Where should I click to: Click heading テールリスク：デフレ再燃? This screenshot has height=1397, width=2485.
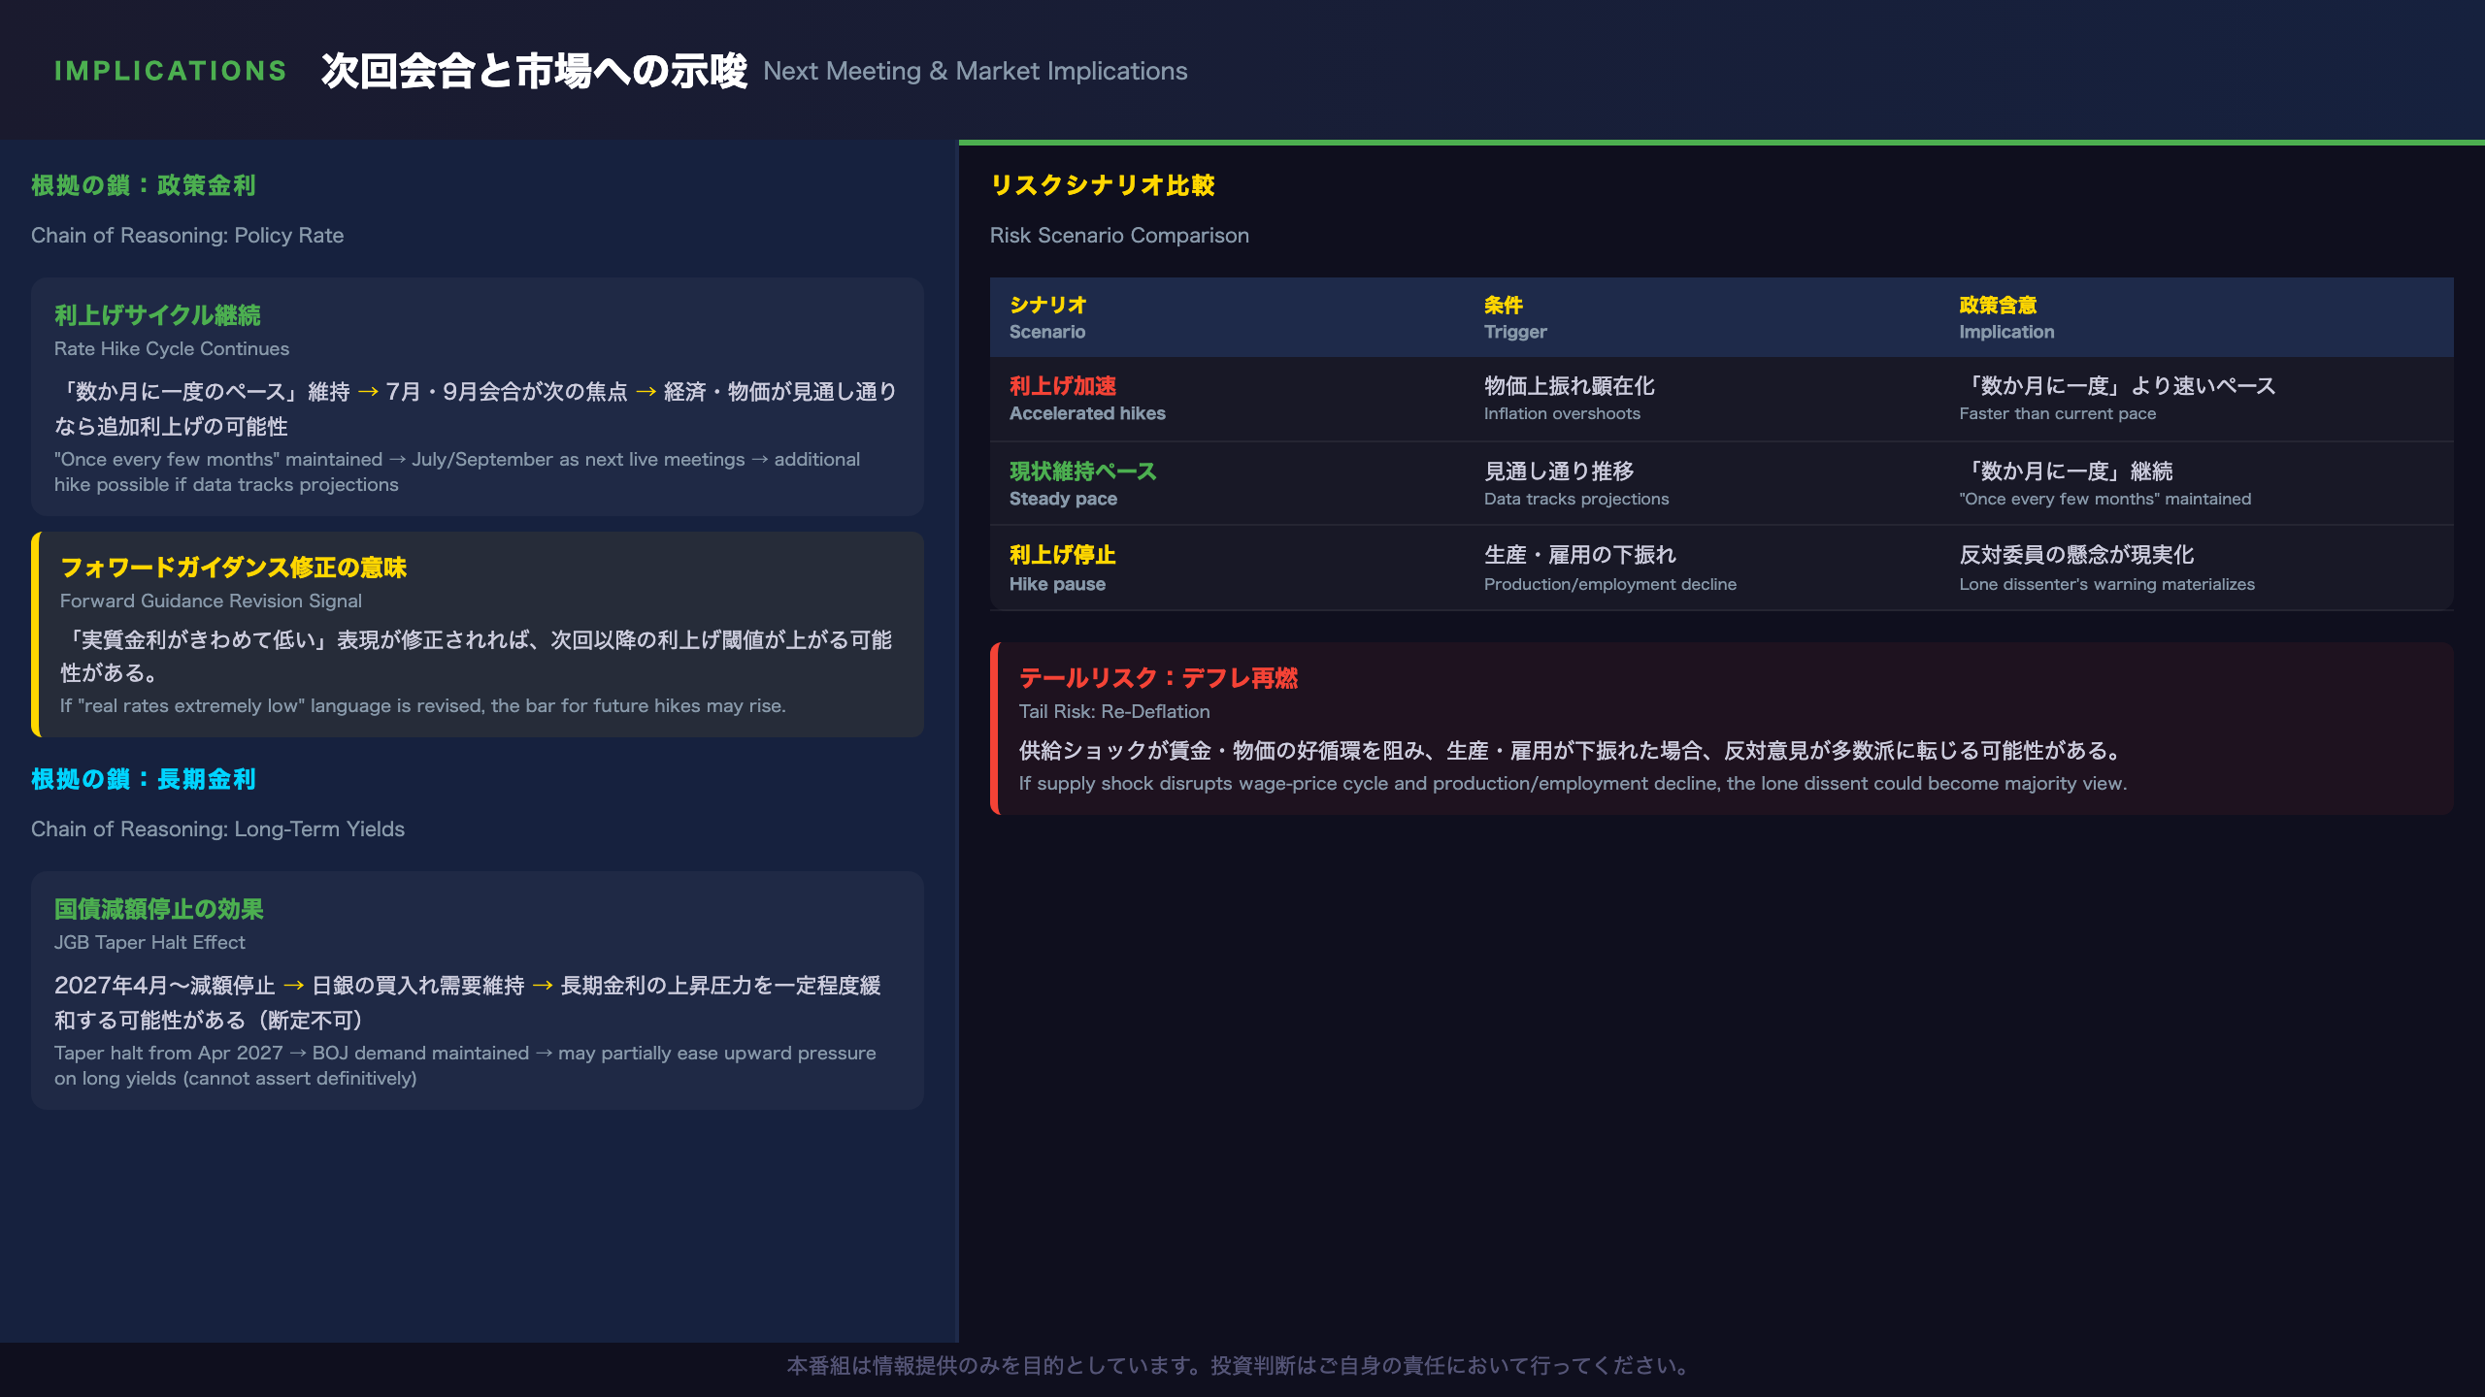pyautogui.click(x=1158, y=678)
